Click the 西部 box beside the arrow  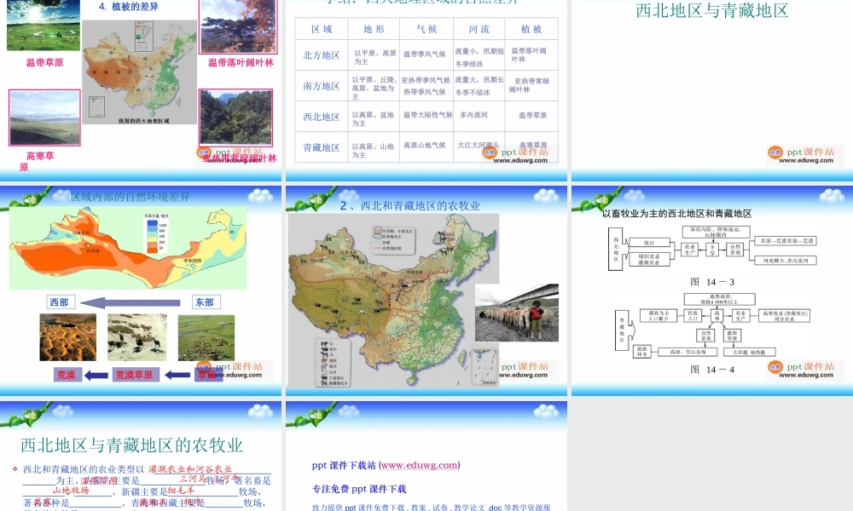click(x=60, y=302)
